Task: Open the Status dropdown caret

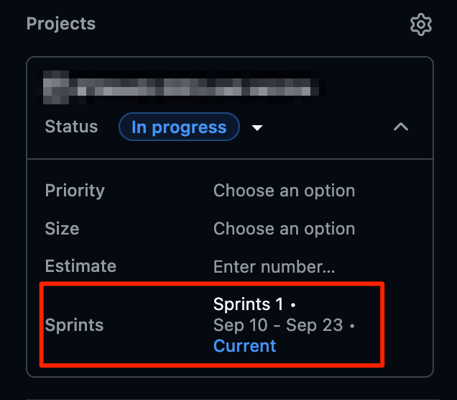Action: tap(257, 127)
